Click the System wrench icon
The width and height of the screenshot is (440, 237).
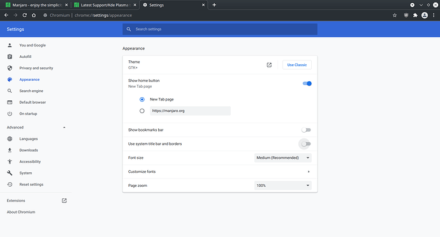[x=10, y=173]
